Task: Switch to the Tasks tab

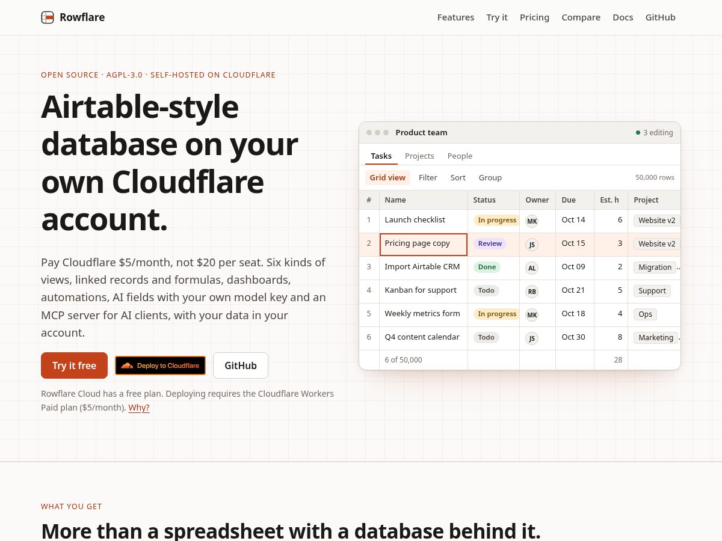Action: point(381,156)
